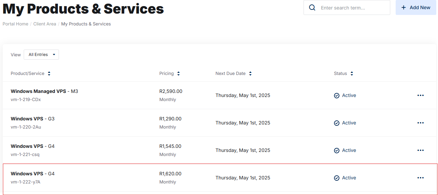
Task: Sort by Product/Service column arrows
Action: tap(49, 74)
